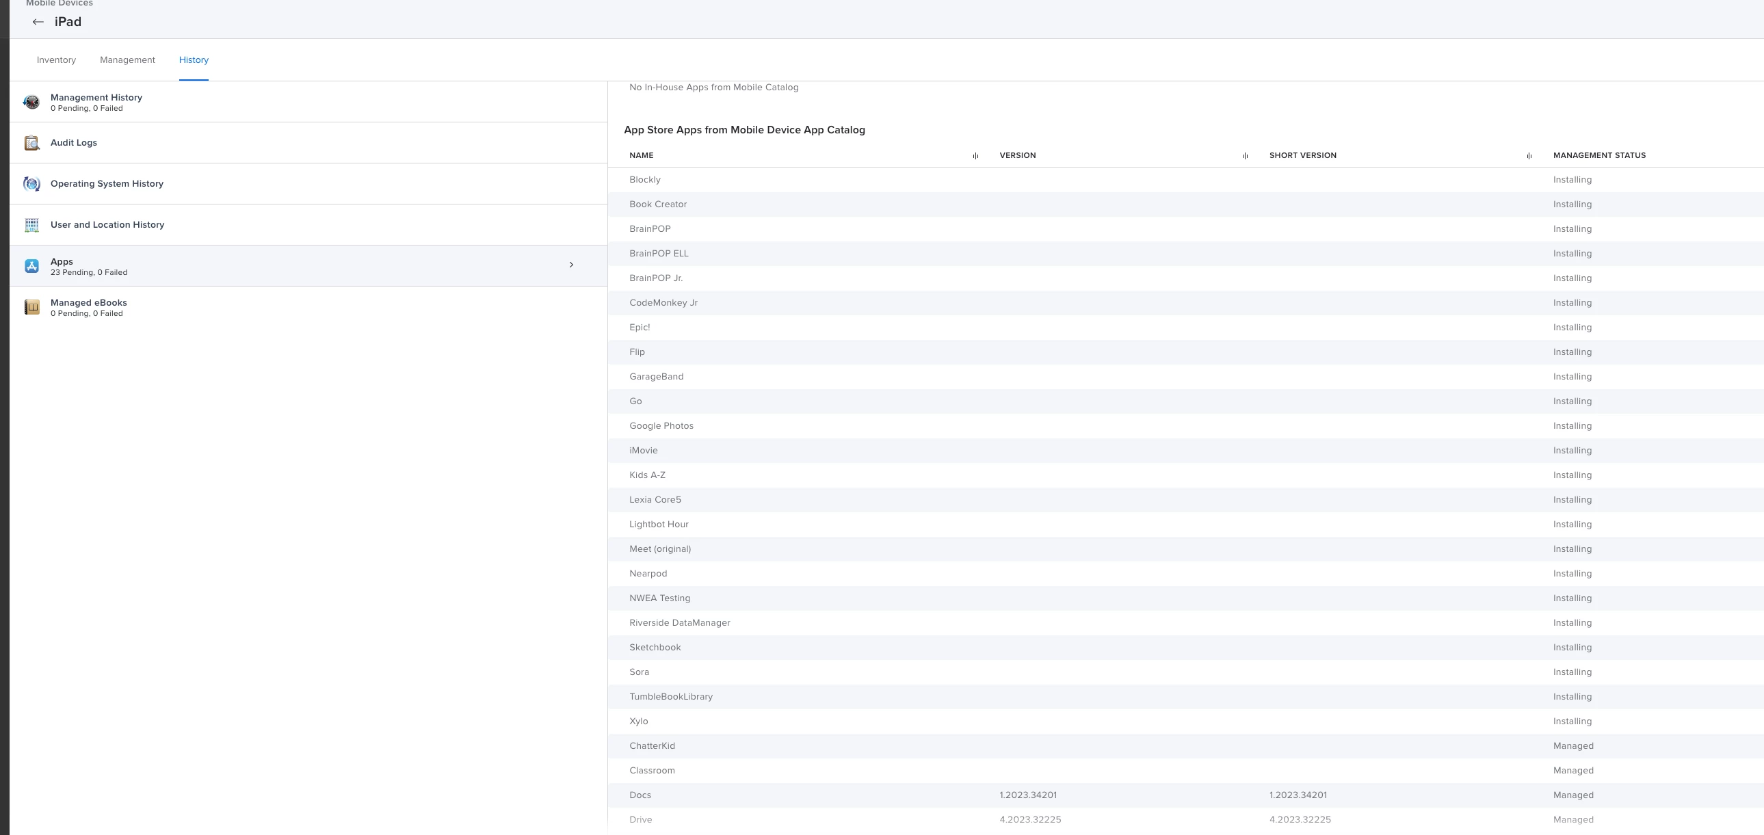Select the Book Creator app row
This screenshot has width=1764, height=835.
tap(1186, 204)
